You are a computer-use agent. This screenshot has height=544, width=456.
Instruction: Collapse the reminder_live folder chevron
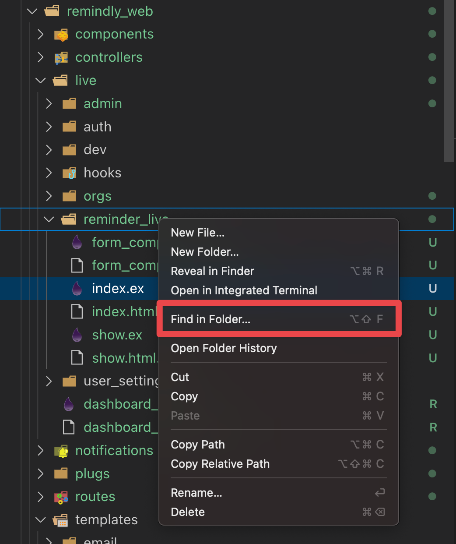(x=49, y=219)
